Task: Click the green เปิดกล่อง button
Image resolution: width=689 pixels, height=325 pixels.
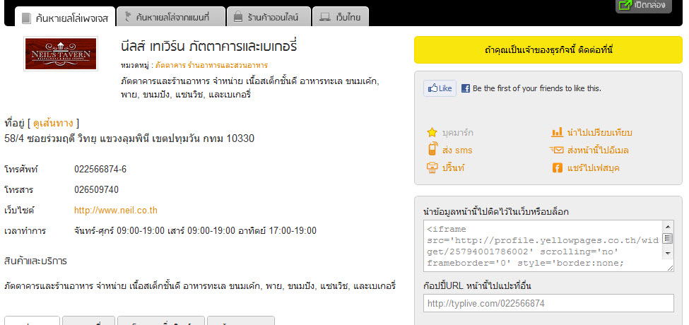Action: coord(643,6)
